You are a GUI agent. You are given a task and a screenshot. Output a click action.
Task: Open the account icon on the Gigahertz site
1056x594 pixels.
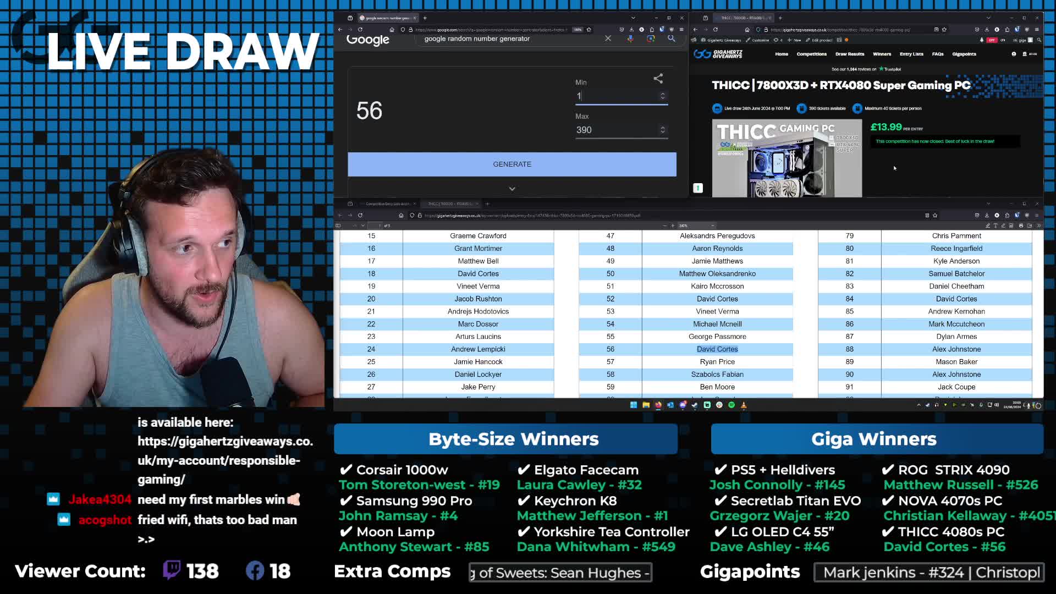1014,54
